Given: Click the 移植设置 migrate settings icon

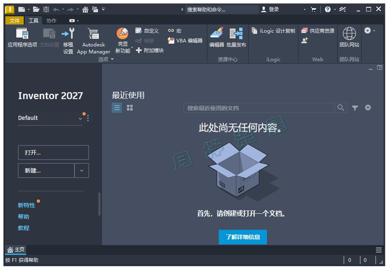Looking at the screenshot, I should (x=68, y=34).
